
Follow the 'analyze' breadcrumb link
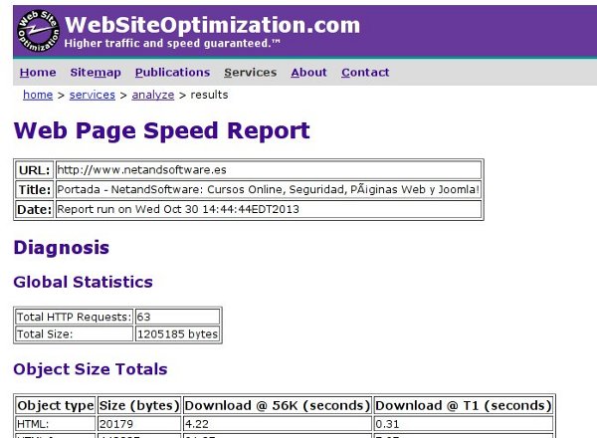152,95
